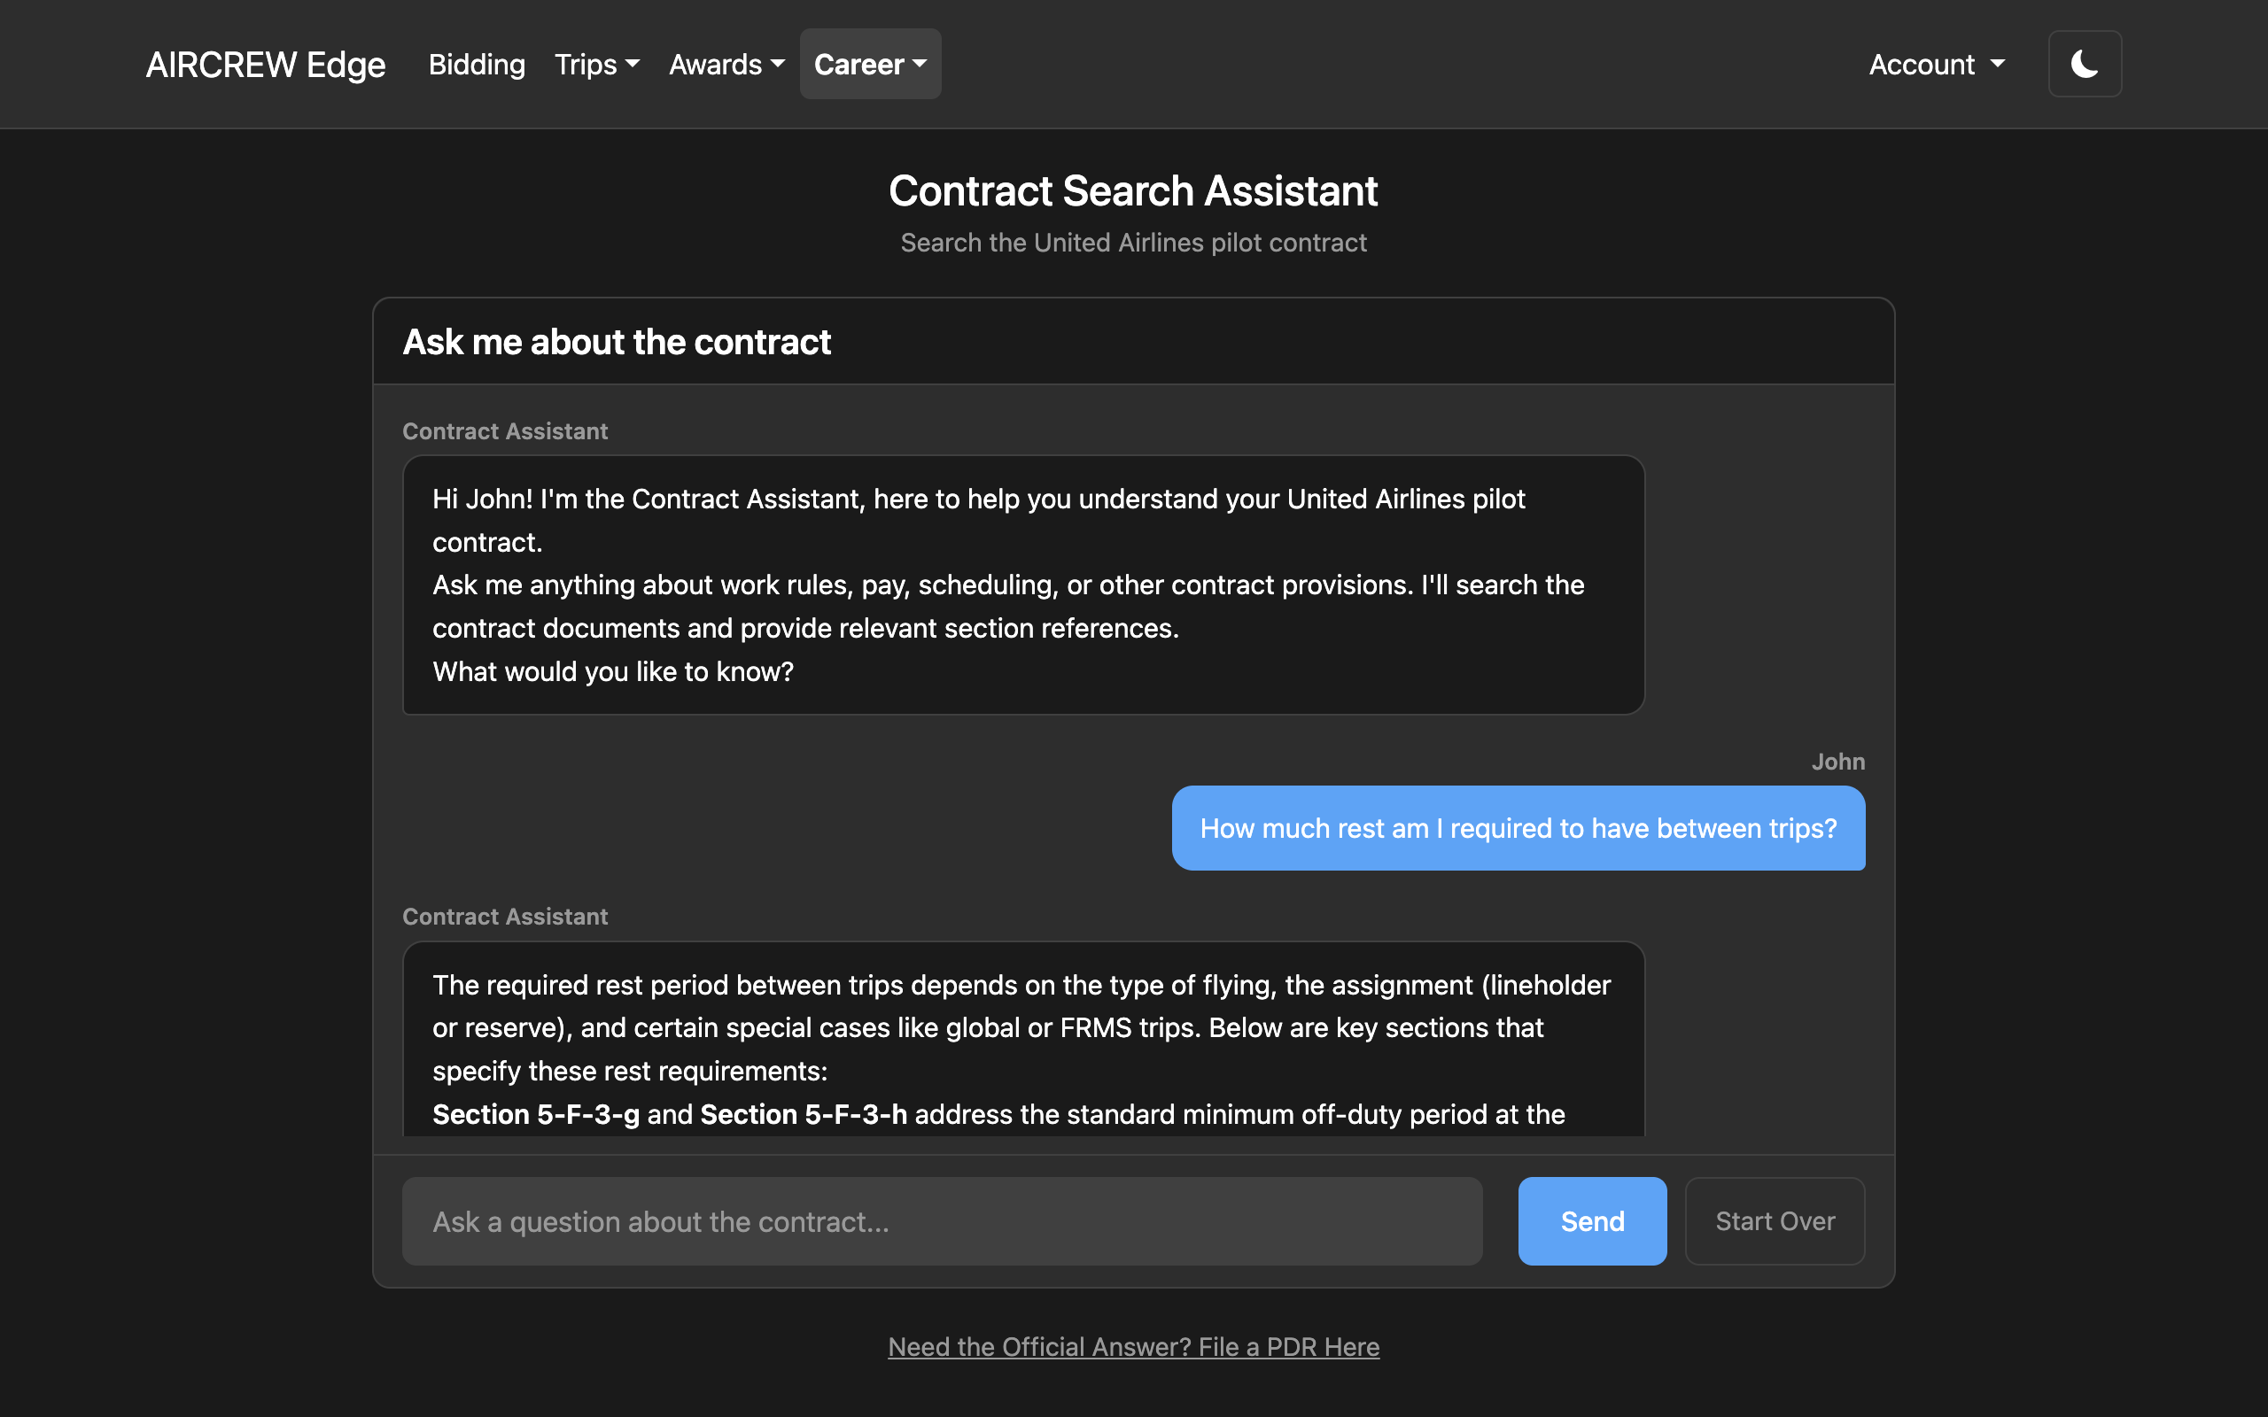Click the Section 5-F-3-g reference text
The width and height of the screenshot is (2268, 1417).
(x=536, y=1114)
